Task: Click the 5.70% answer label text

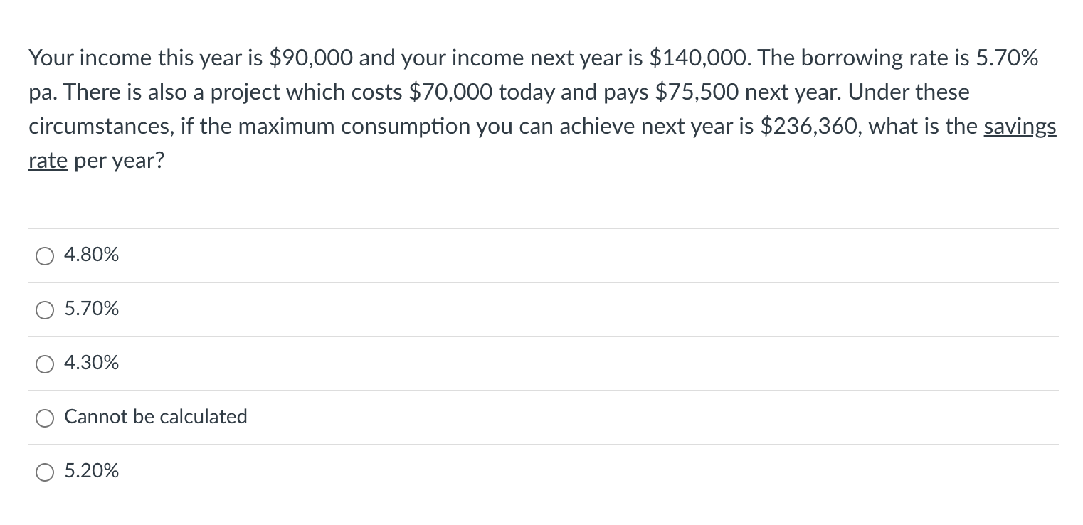Action: pos(90,309)
